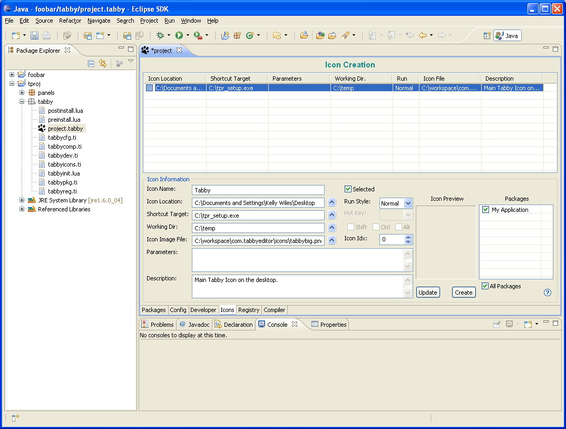Click the New Java Class icon

click(249, 35)
